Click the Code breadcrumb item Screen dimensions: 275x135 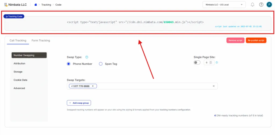pos(58,5)
